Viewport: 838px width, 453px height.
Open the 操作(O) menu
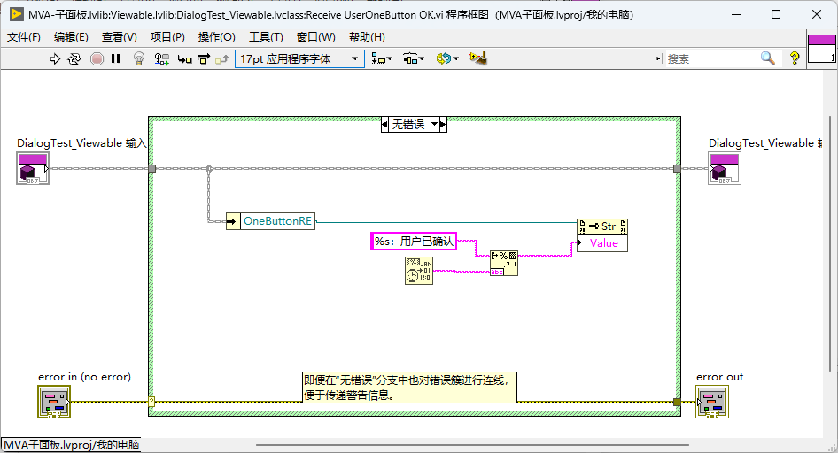click(x=216, y=37)
